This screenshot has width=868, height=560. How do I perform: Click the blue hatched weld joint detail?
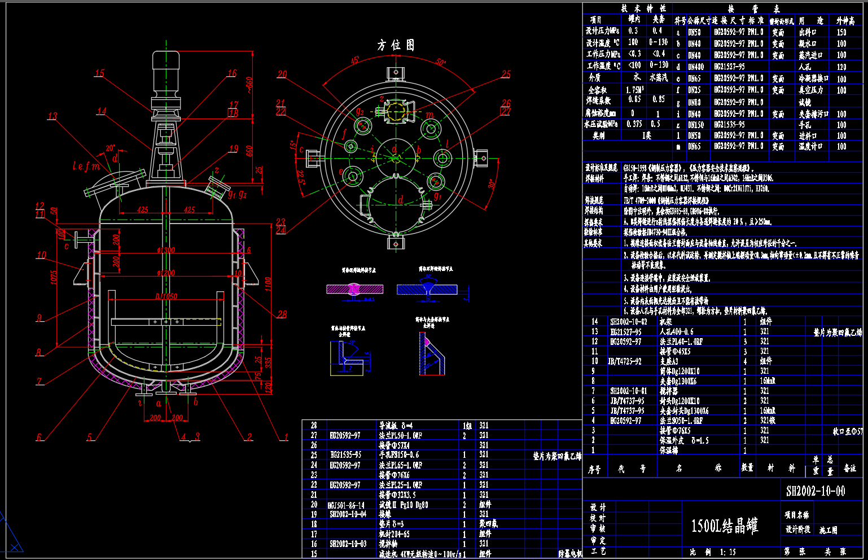click(x=427, y=289)
